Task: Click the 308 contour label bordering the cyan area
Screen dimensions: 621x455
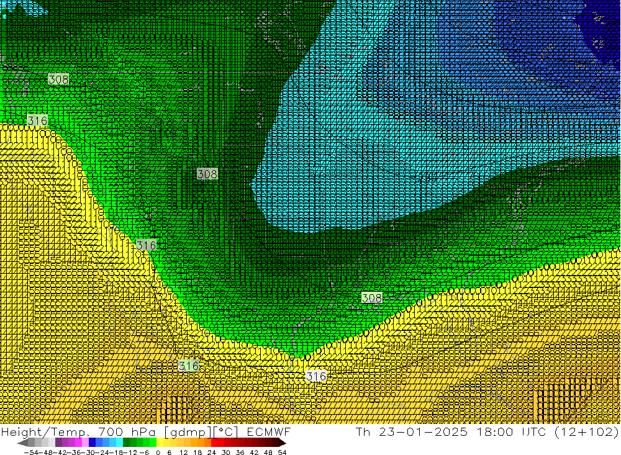Action: pos(207,173)
